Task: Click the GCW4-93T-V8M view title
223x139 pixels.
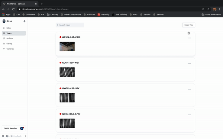Action: [x=71, y=37]
